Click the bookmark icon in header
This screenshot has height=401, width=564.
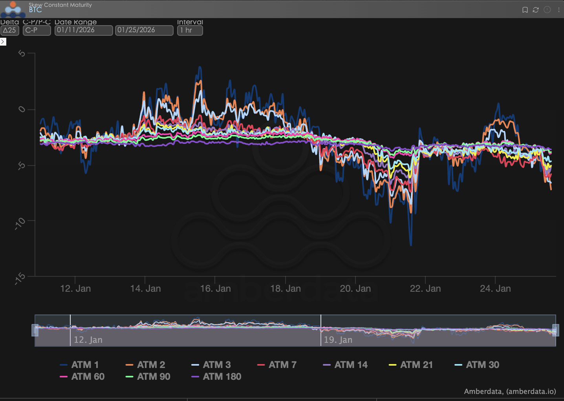(x=525, y=10)
